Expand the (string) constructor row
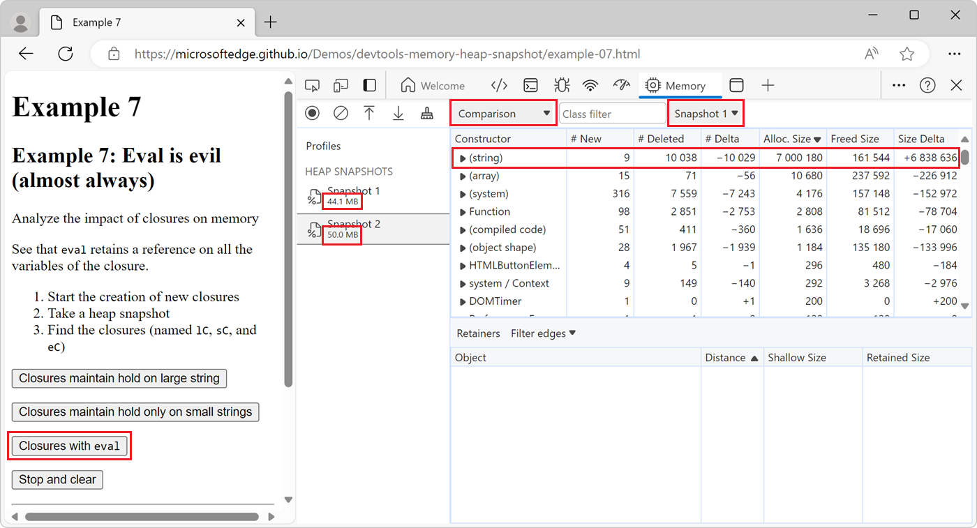 [x=463, y=158]
